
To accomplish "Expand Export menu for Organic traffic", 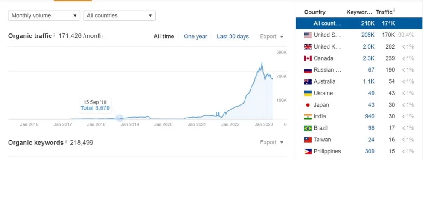I will pyautogui.click(x=271, y=37).
